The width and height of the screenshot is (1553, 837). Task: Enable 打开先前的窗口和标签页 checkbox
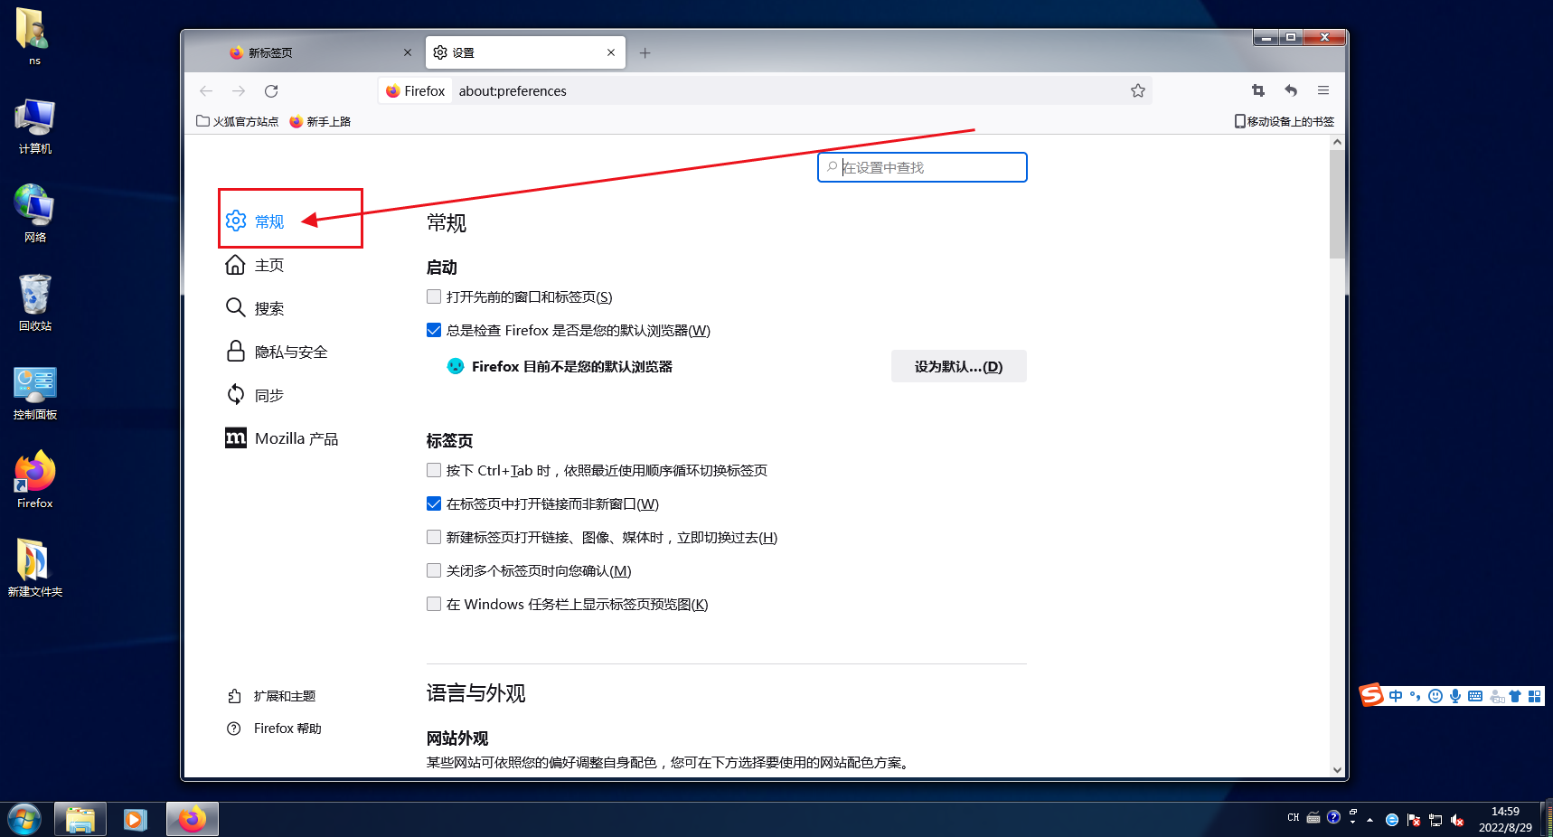coord(434,296)
